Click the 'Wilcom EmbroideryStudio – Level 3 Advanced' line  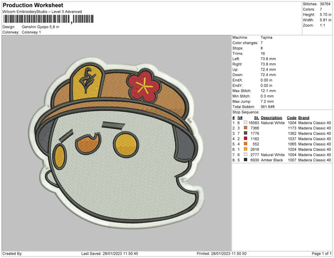[42, 12]
